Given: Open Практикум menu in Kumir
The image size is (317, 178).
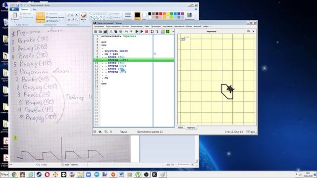Looking at the screenshot, I should [x=156, y=26].
